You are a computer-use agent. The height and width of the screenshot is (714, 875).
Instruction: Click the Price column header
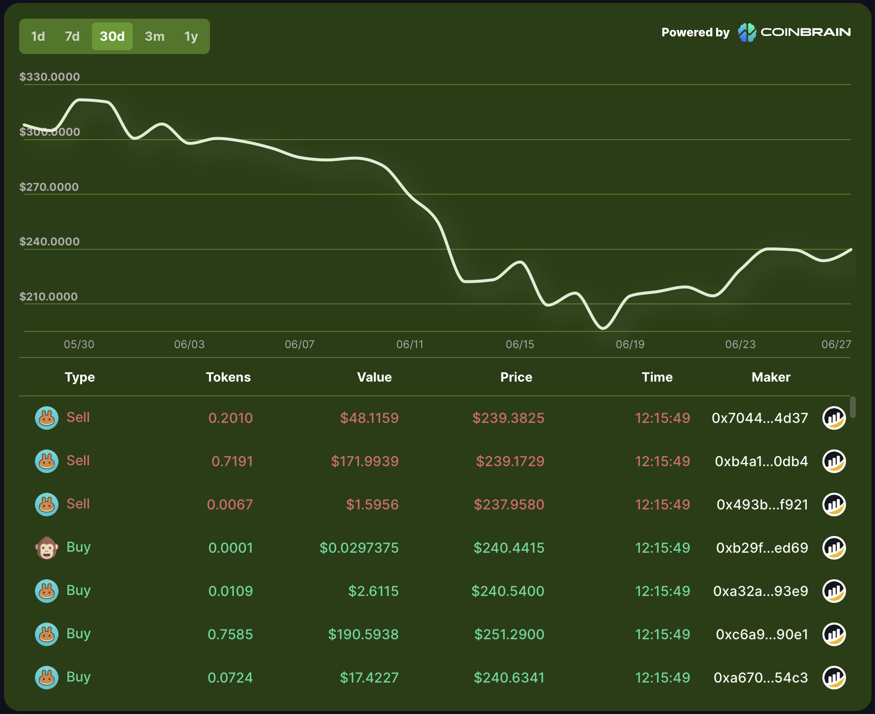pos(516,377)
